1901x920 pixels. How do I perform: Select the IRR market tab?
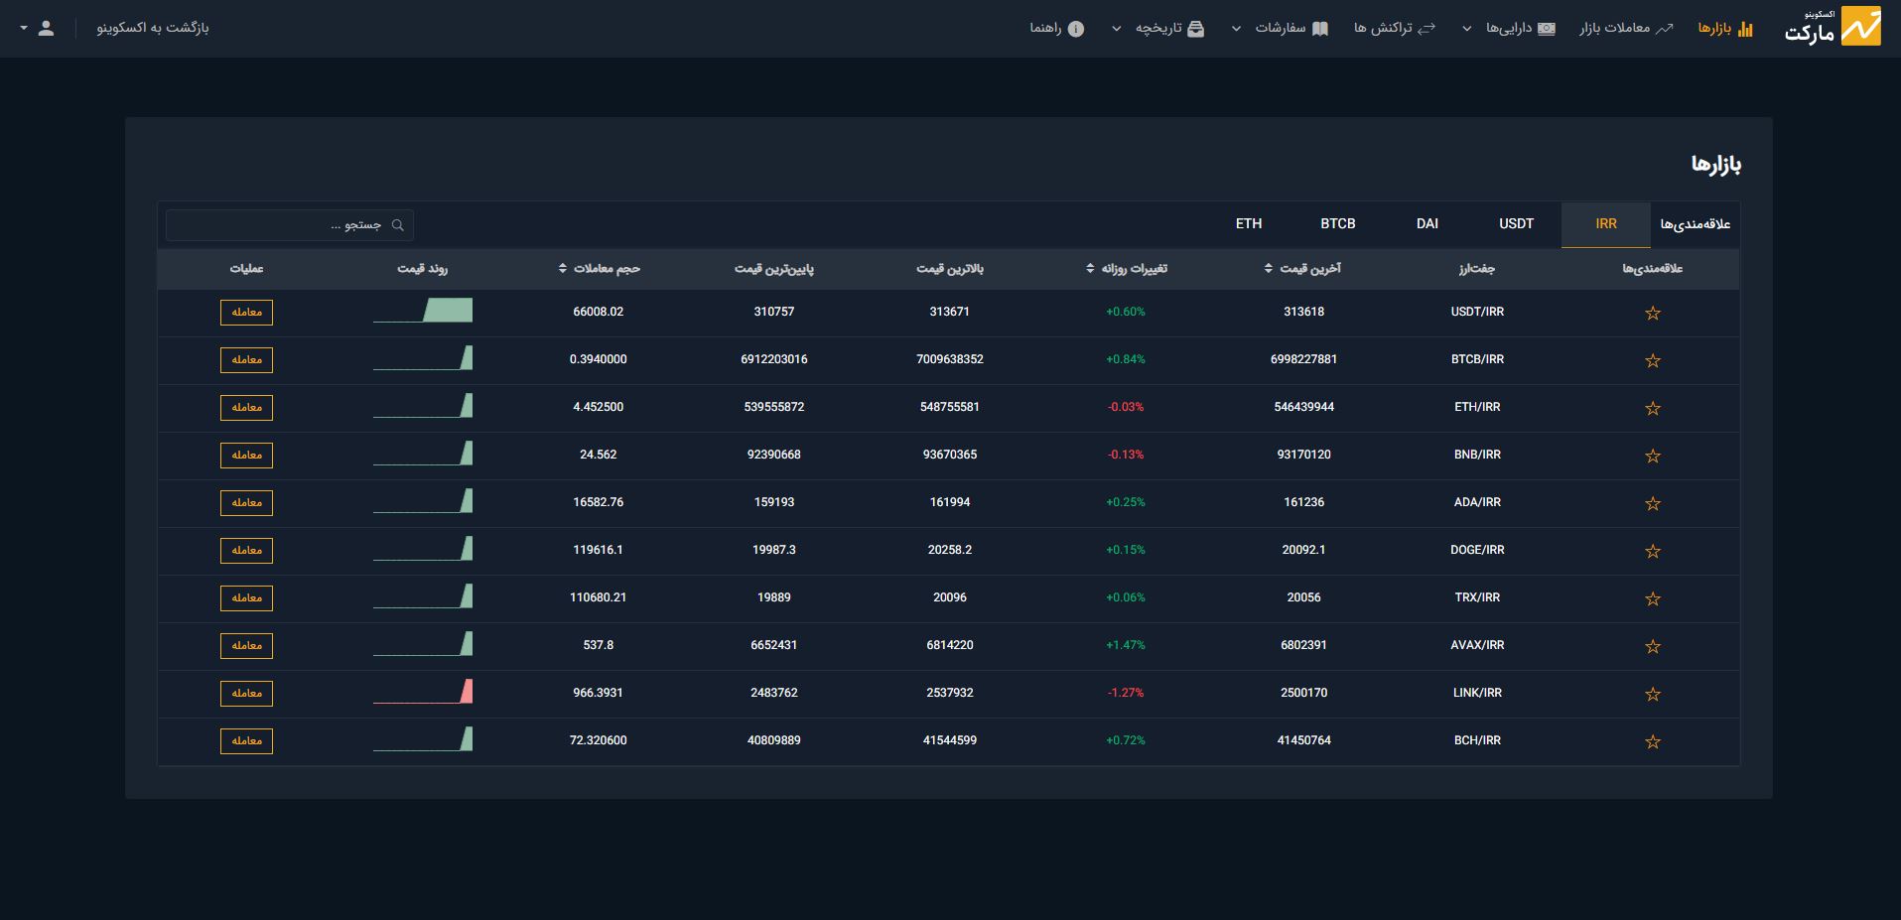tap(1605, 224)
